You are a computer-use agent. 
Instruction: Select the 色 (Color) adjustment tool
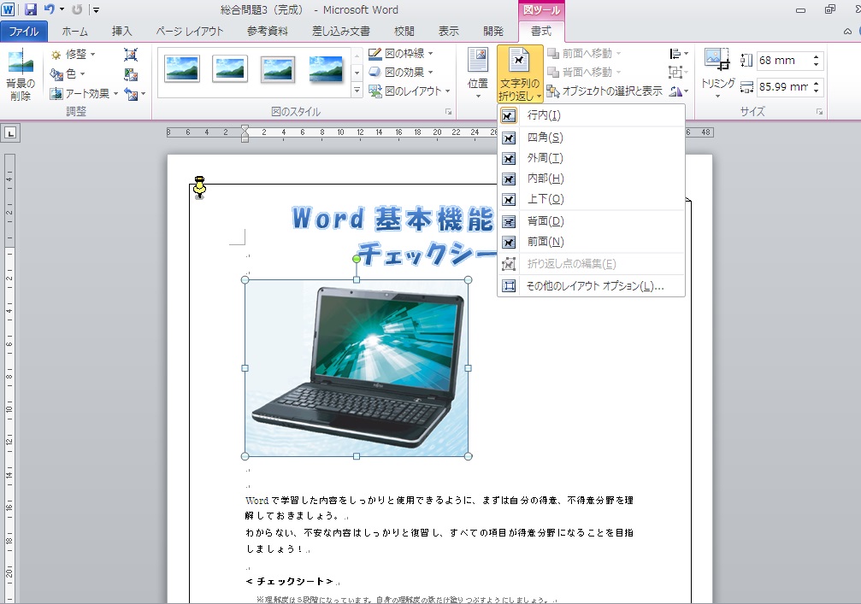(68, 73)
